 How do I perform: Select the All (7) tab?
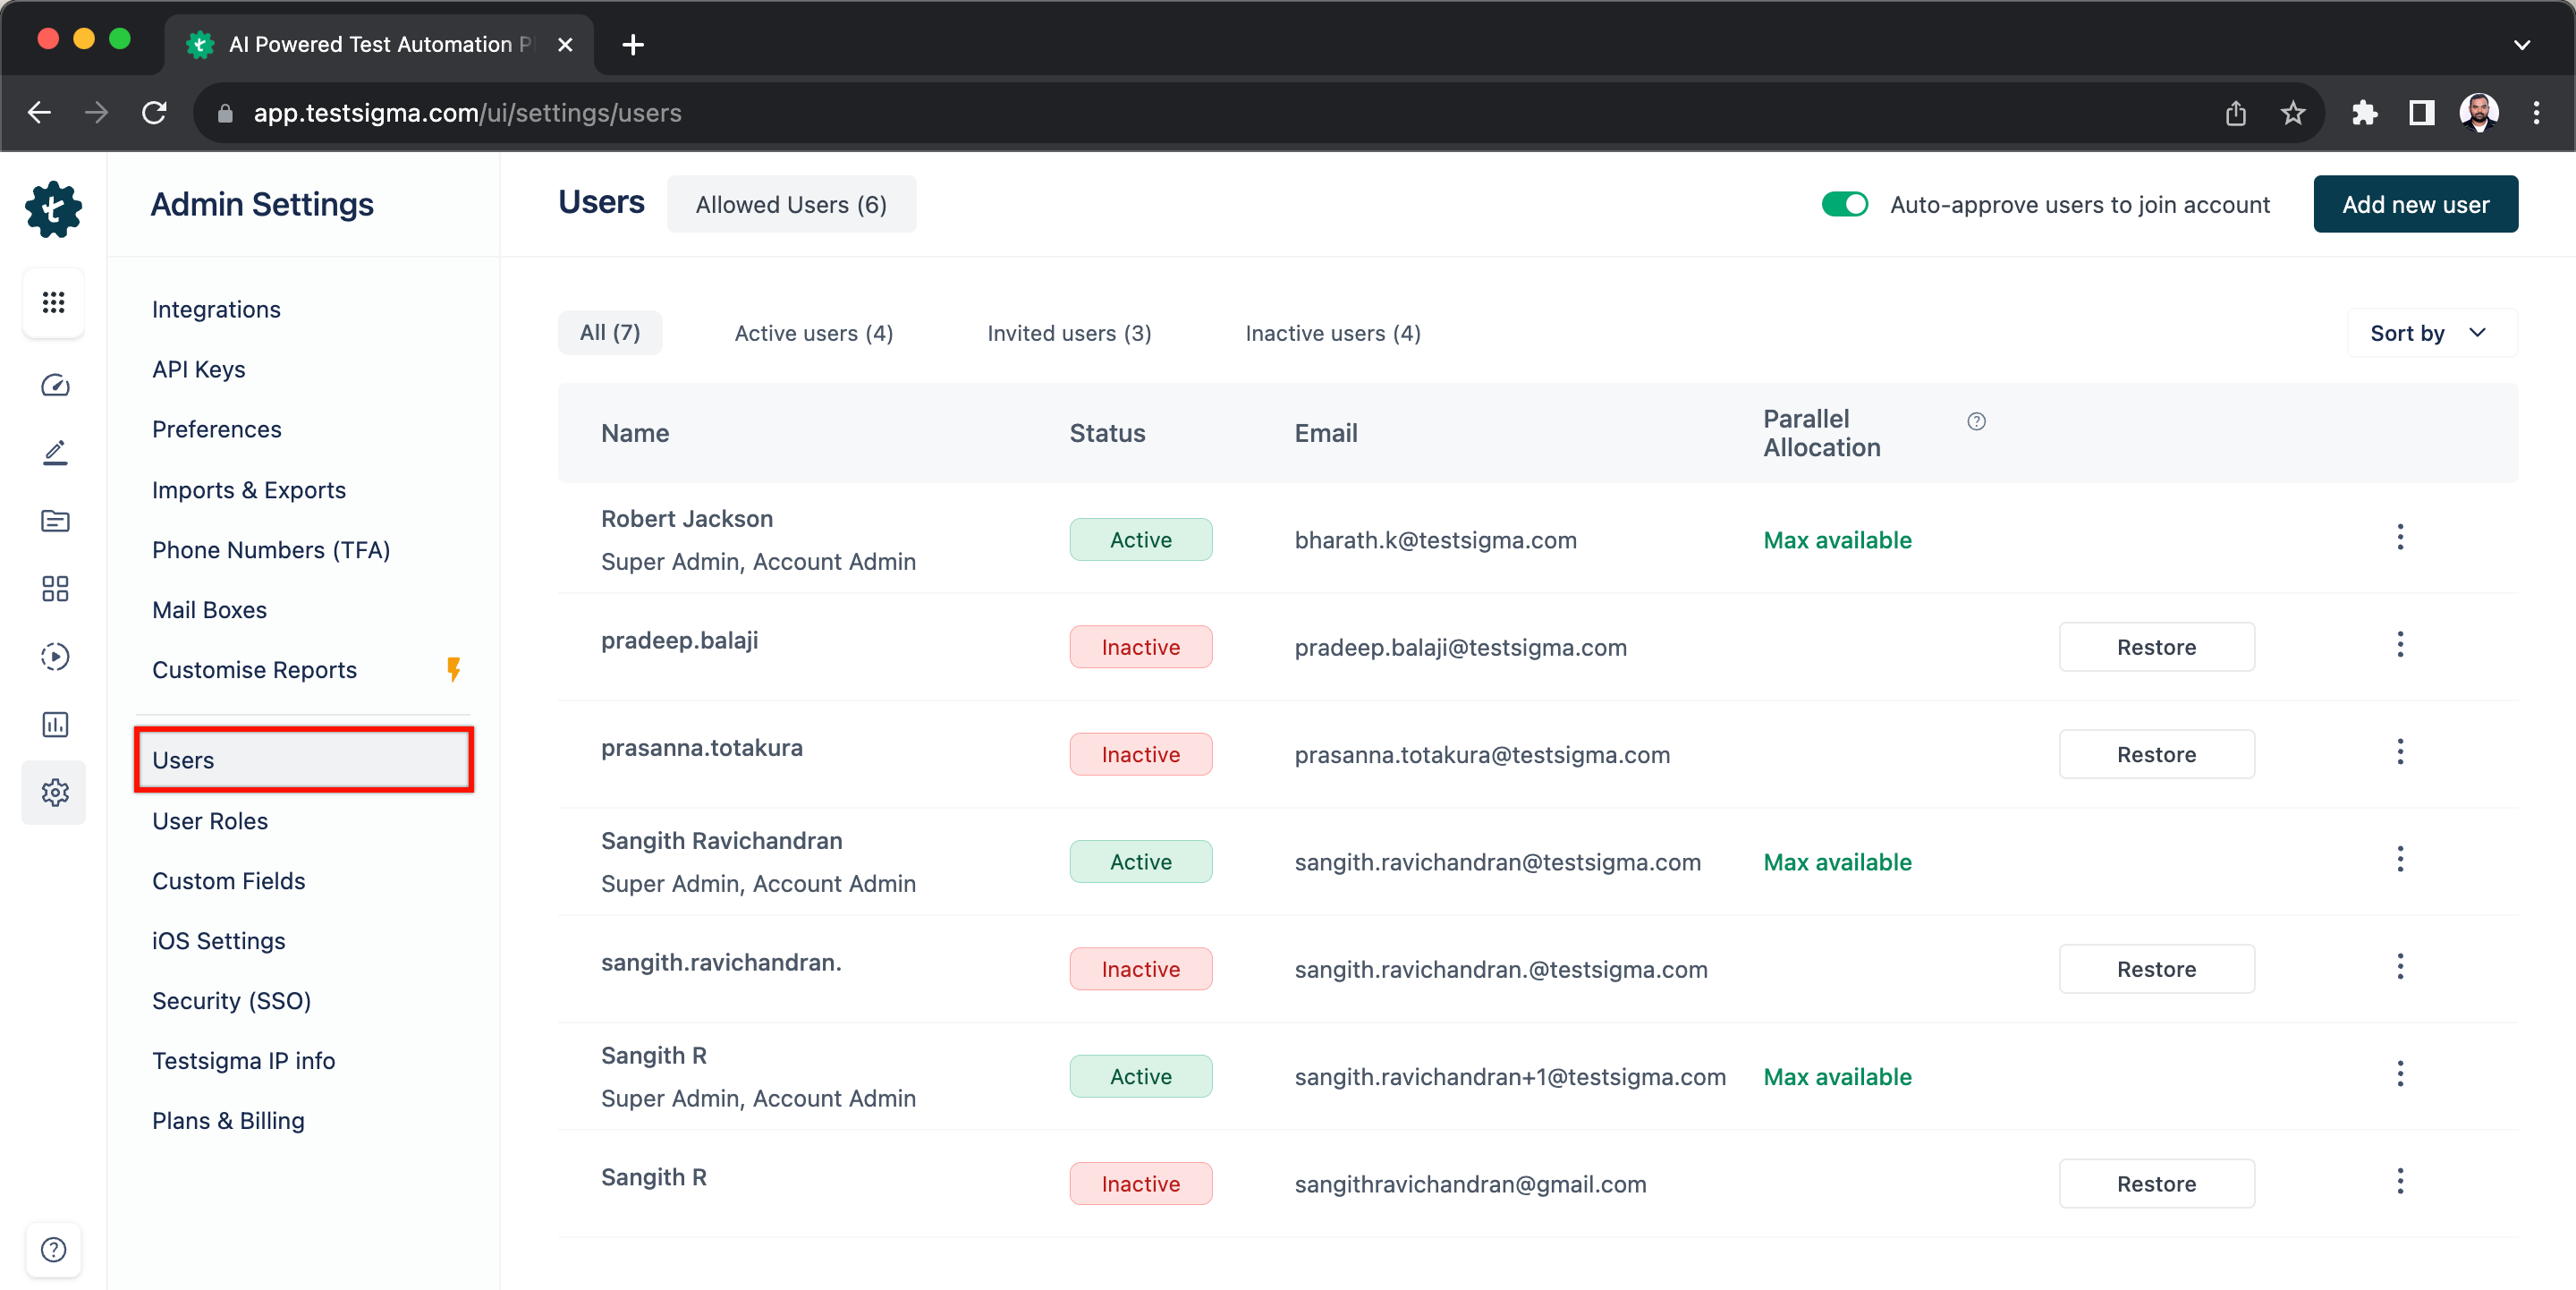click(x=610, y=332)
